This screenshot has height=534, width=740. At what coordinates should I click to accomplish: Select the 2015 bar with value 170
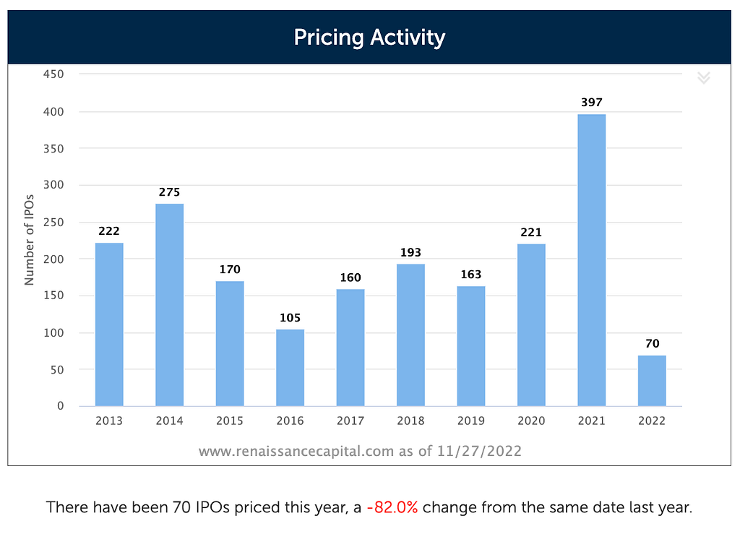coord(230,343)
